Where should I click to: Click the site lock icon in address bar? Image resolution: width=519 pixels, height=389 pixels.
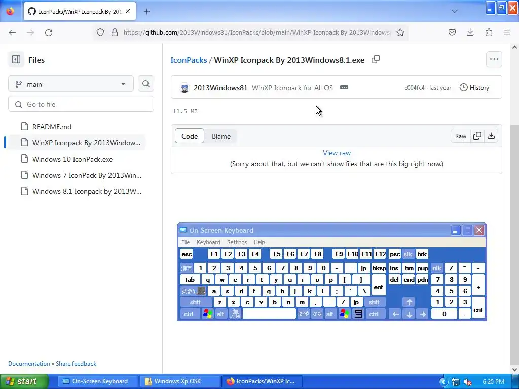tap(115, 32)
